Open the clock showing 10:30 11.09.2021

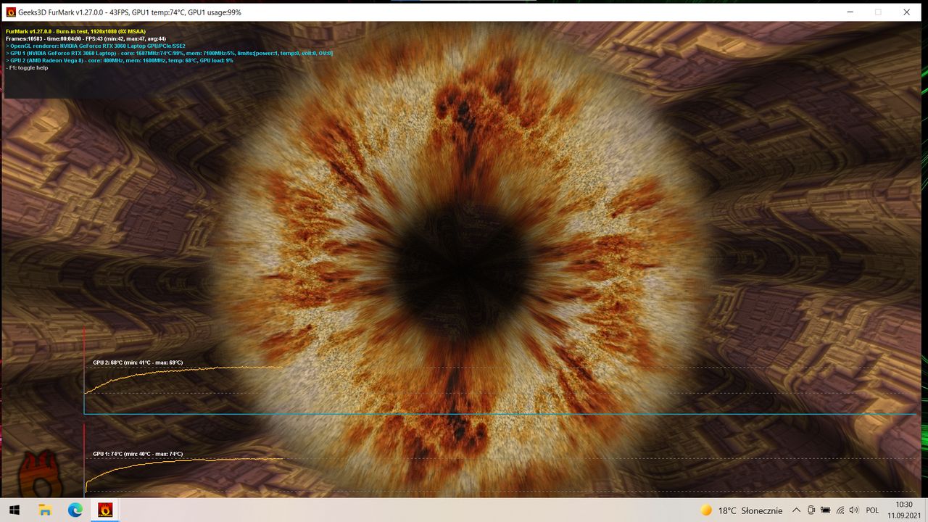903,510
